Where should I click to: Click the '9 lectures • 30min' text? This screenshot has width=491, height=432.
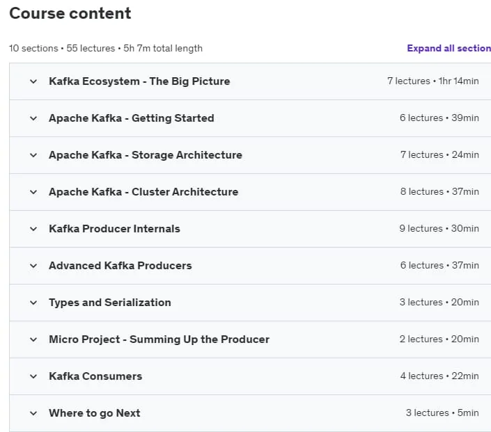pos(439,228)
